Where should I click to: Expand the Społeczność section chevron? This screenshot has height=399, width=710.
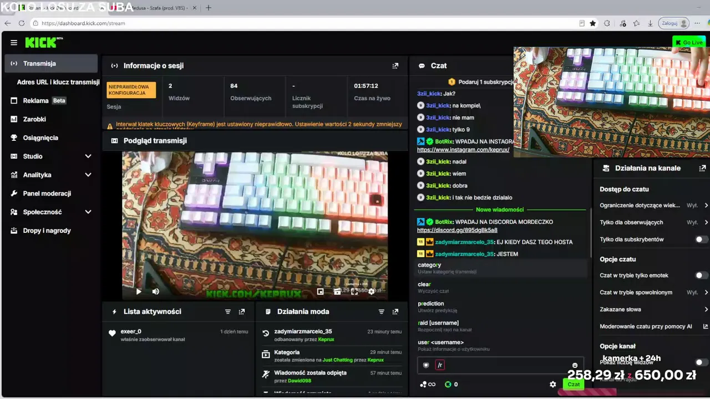click(88, 212)
